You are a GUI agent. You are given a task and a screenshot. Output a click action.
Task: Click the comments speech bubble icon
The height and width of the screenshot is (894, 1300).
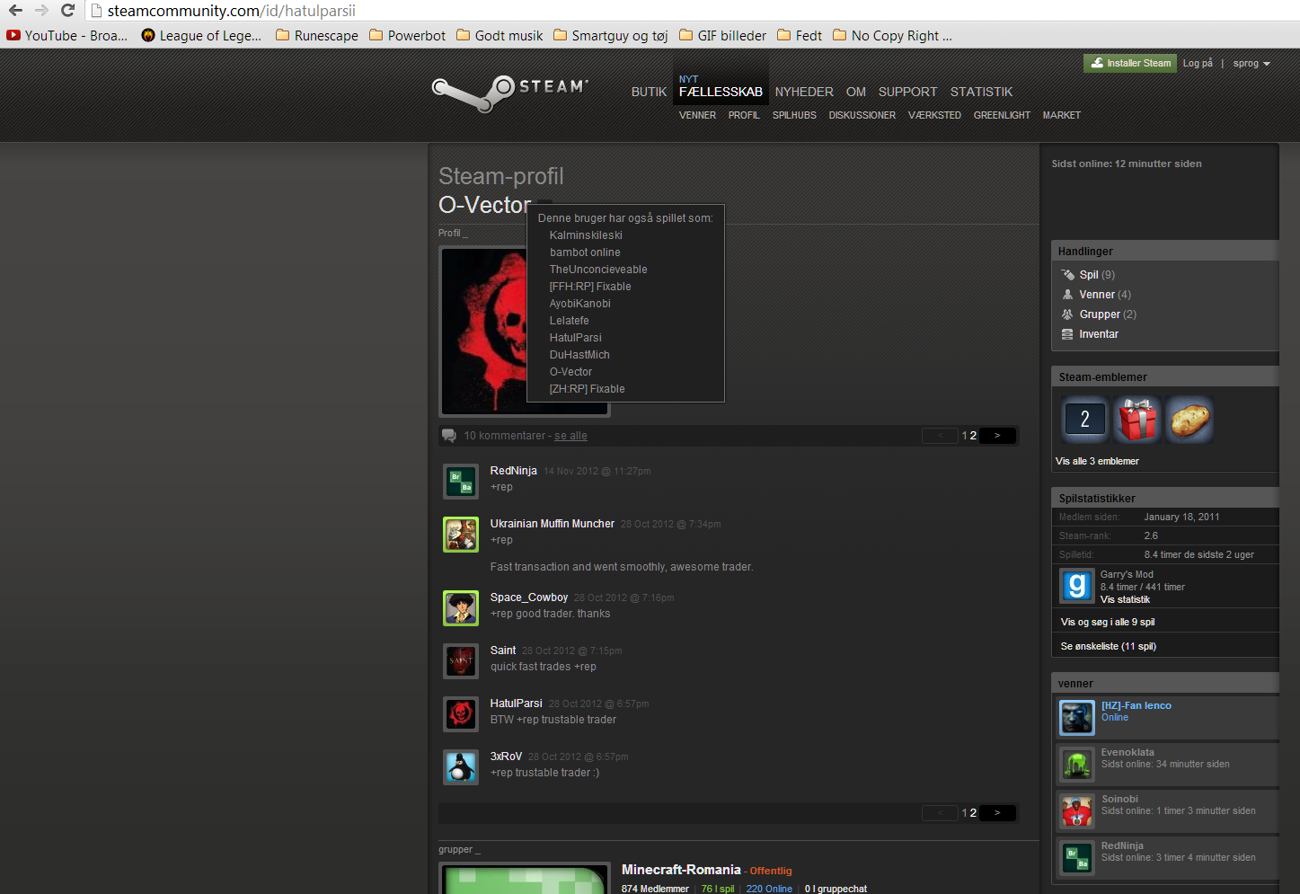click(x=449, y=436)
